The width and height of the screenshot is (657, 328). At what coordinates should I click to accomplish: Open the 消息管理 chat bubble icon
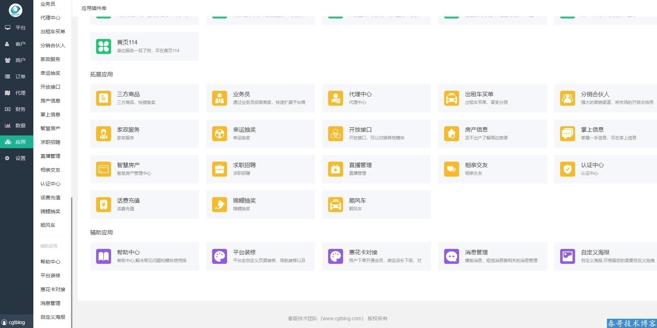coord(451,256)
